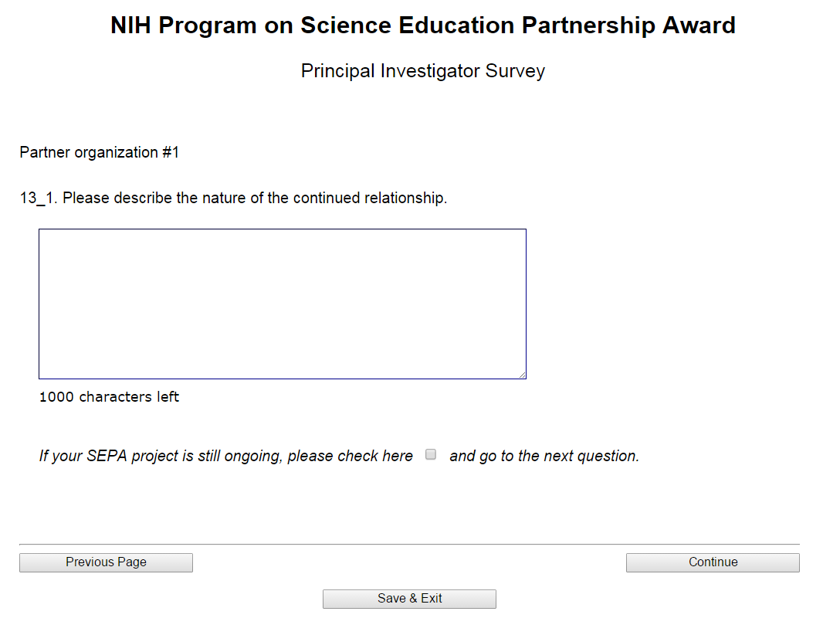This screenshot has width=823, height=635.
Task: Click the horizontal divider above navigation buttons
Action: click(409, 544)
